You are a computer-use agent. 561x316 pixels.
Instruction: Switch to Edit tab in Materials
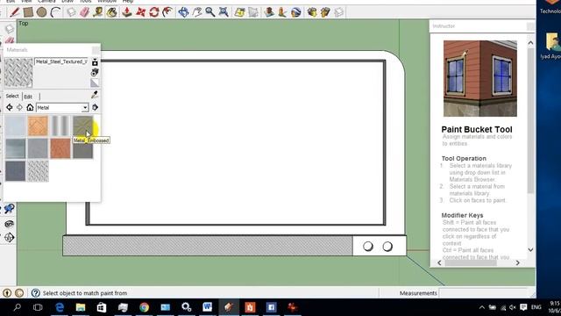point(28,97)
